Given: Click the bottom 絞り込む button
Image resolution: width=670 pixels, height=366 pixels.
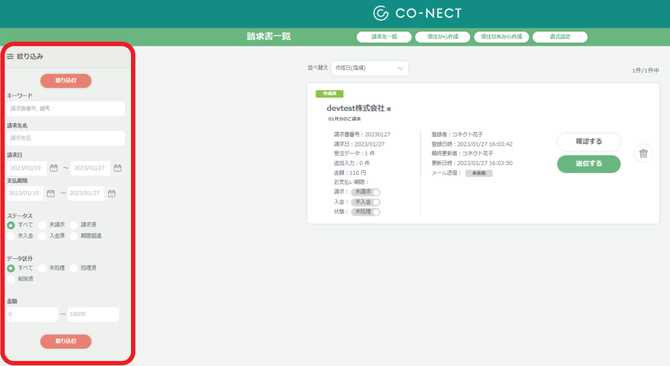Looking at the screenshot, I should click(66, 341).
